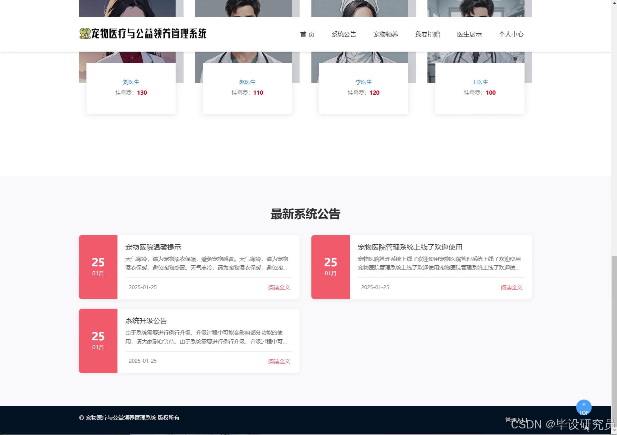Open 李医生 doctor profile link
Screen dimensions: 617x435
(364, 82)
